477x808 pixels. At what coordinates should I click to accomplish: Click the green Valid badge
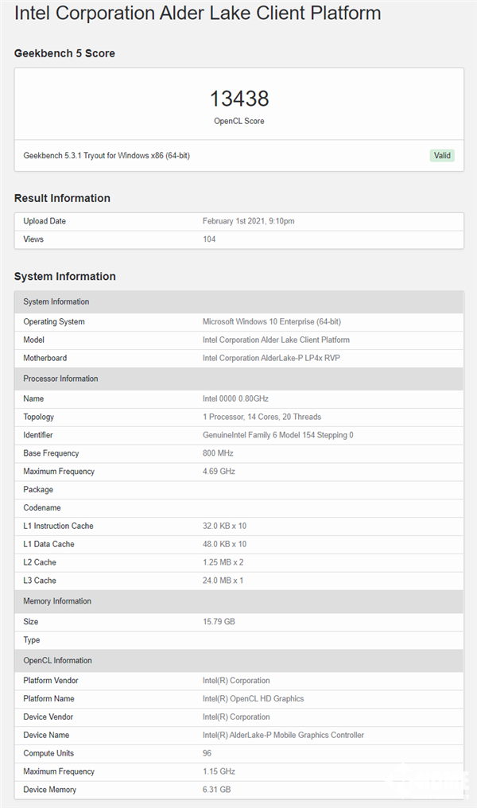(x=442, y=156)
